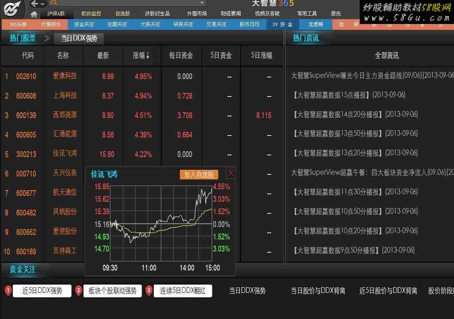Switch to the 主题关注 tab

[x=117, y=24]
